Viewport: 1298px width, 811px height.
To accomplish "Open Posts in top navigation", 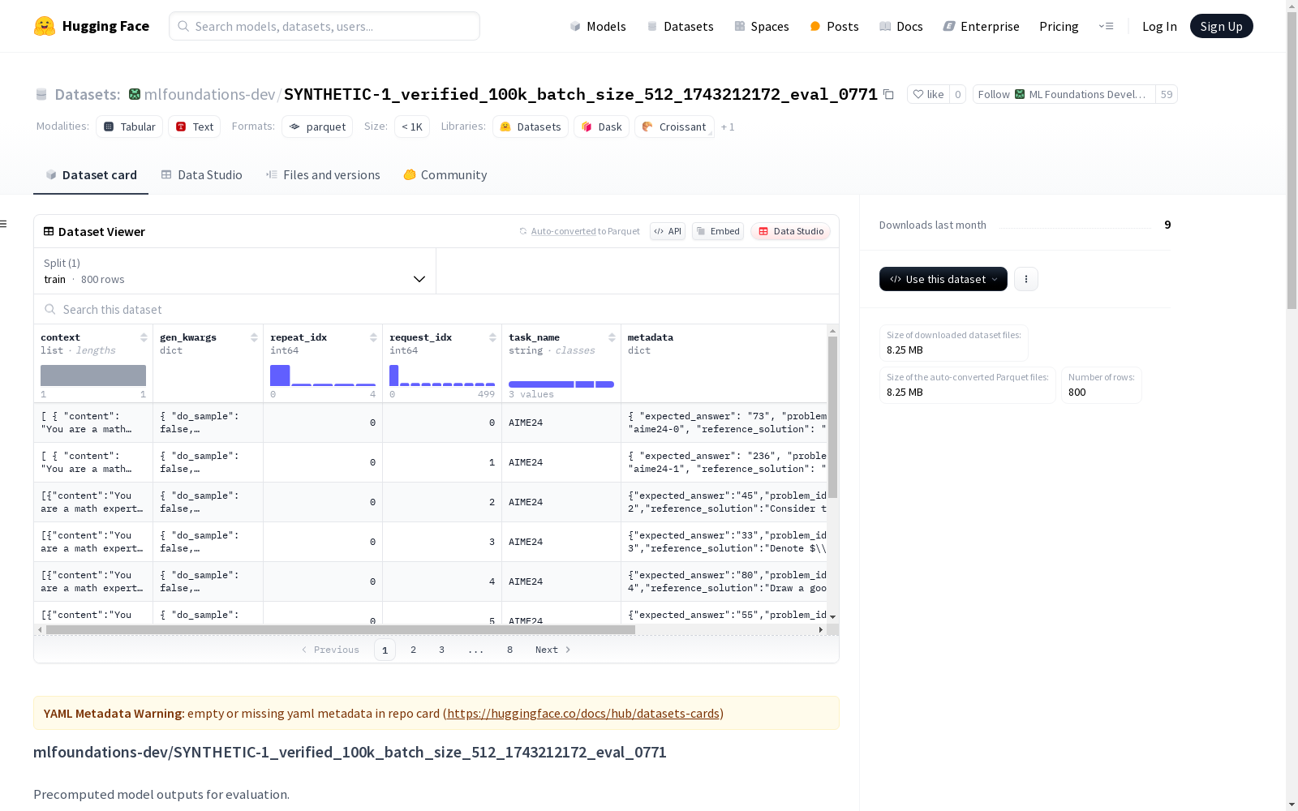I will point(834,26).
